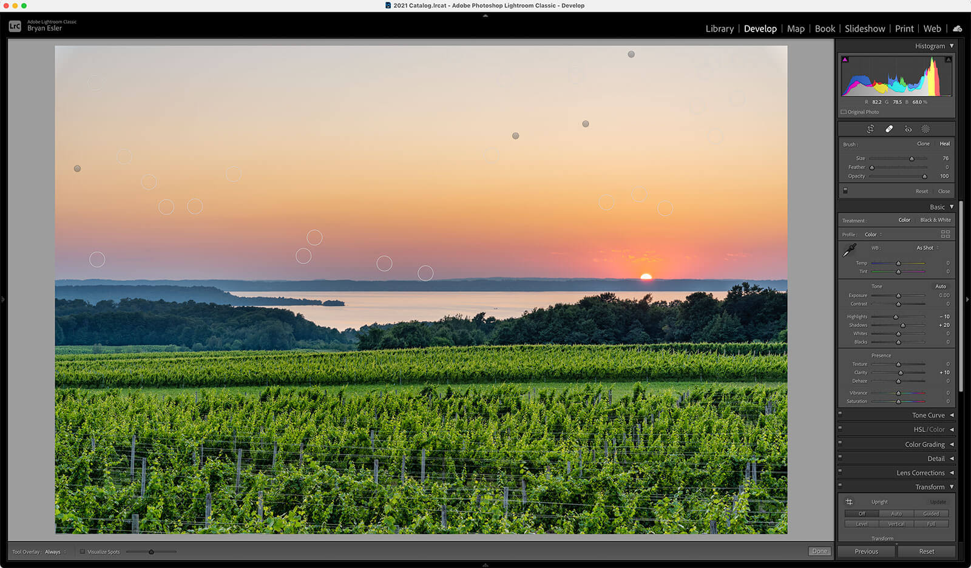Screen dimensions: 971x568
Task: Click the Shadows slider handle
Action: 902,325
